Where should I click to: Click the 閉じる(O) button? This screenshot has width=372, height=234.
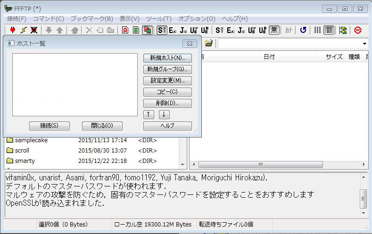(102, 126)
